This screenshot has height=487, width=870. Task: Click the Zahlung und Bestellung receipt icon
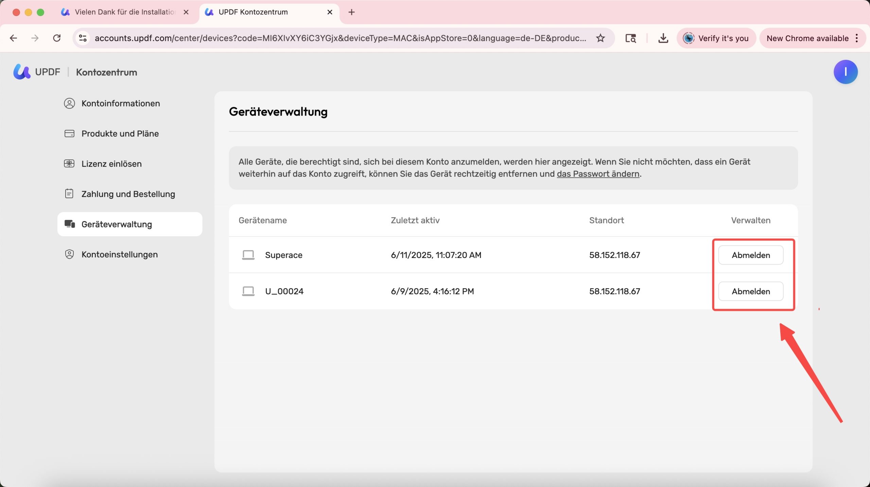tap(69, 194)
